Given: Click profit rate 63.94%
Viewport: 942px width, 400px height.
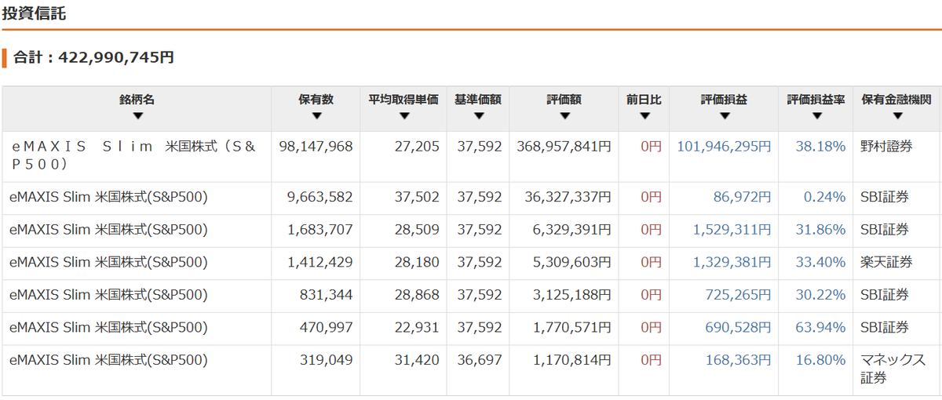Looking at the screenshot, I should (820, 327).
